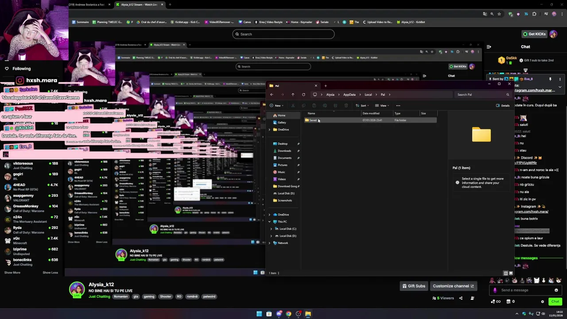Open the Sort options dropdown
The height and width of the screenshot is (319, 567).
tap(361, 105)
